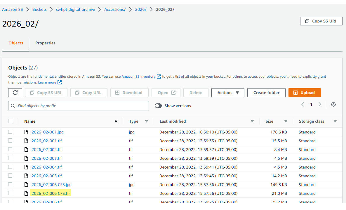Open table preferences gear icon
This screenshot has width=346, height=210.
(x=333, y=104)
